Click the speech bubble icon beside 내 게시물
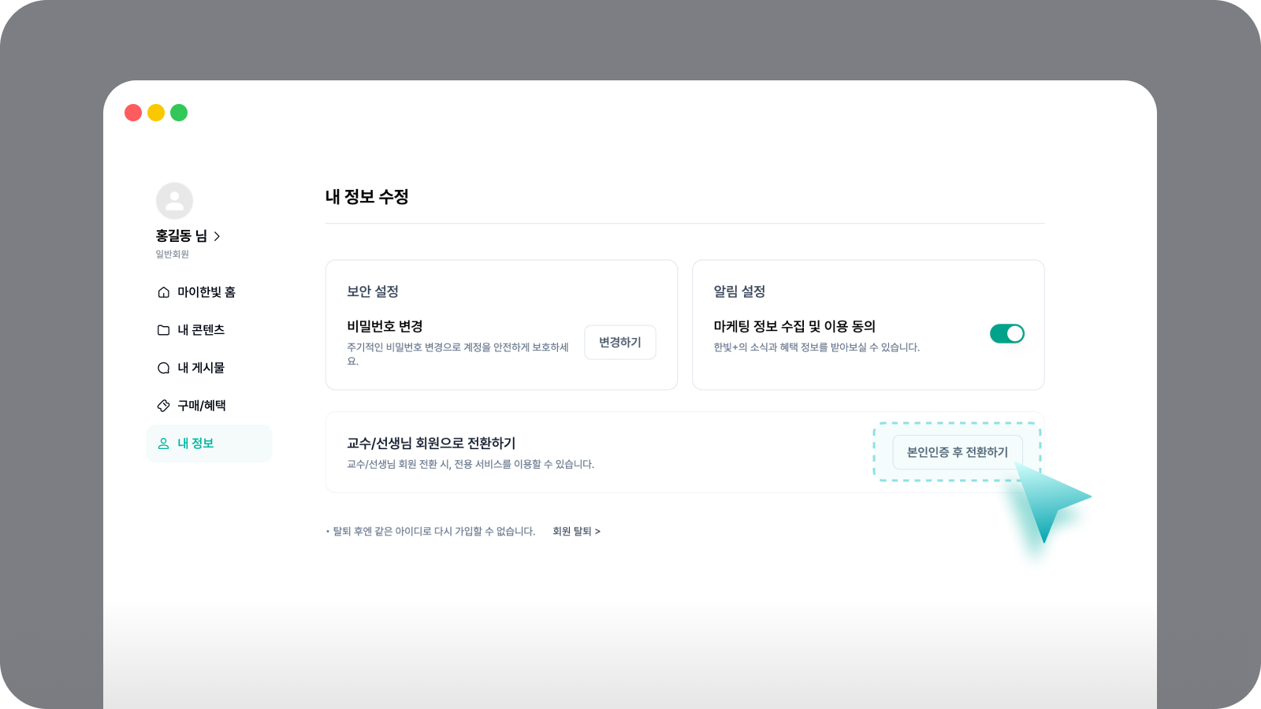This screenshot has width=1261, height=709. tap(163, 368)
